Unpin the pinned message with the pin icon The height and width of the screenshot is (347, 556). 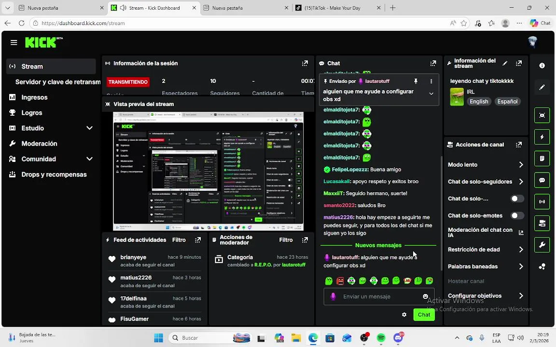[x=416, y=81]
